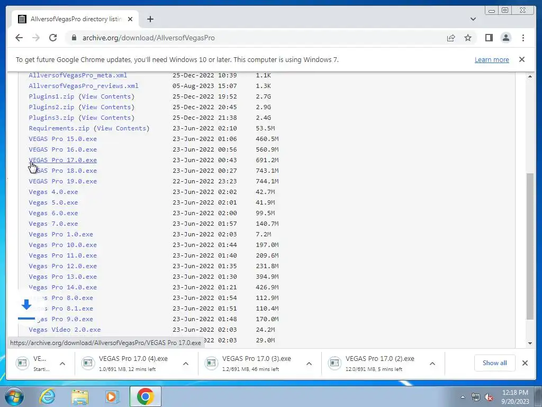Download Vegas Pro 1.0.exe
This screenshot has height=407, width=542.
coord(61,234)
